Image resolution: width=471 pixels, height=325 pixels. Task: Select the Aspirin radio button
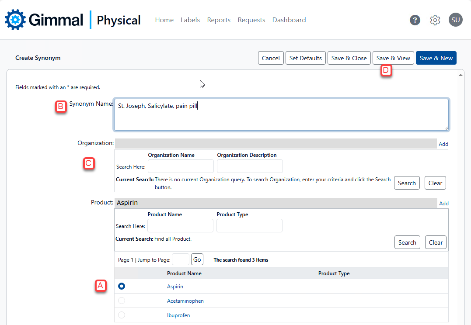pos(122,286)
